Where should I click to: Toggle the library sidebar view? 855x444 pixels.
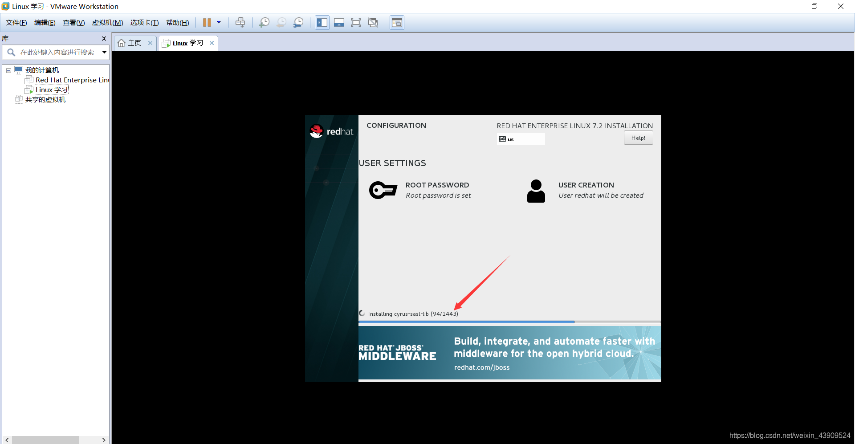(322, 22)
